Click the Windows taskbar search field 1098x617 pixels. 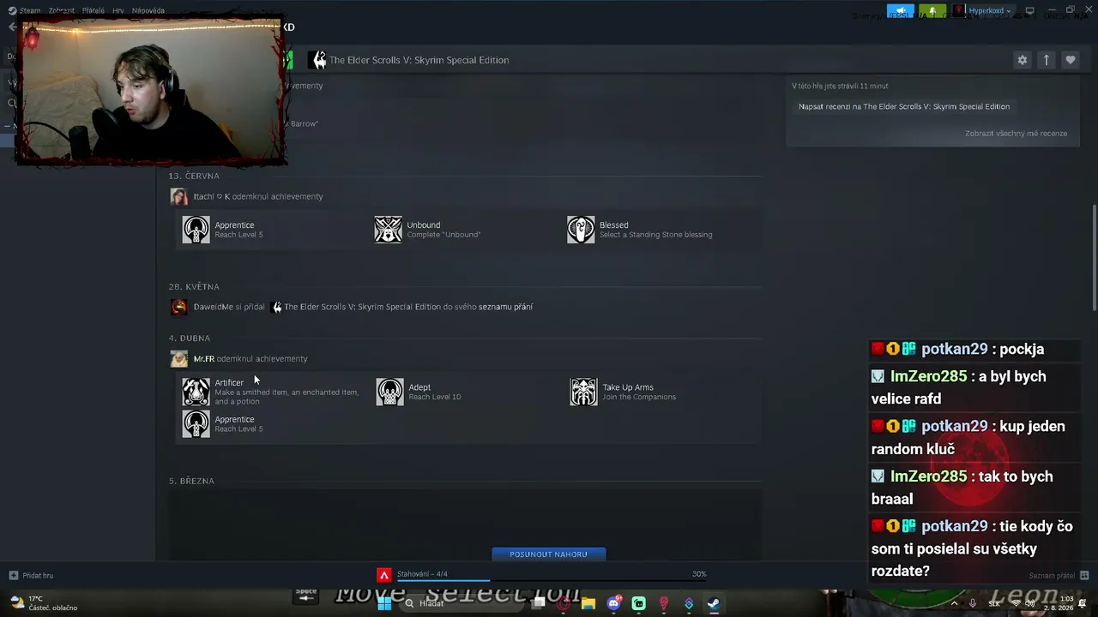click(x=463, y=603)
